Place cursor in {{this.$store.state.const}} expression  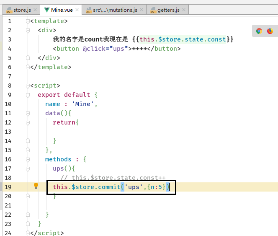coord(183,39)
